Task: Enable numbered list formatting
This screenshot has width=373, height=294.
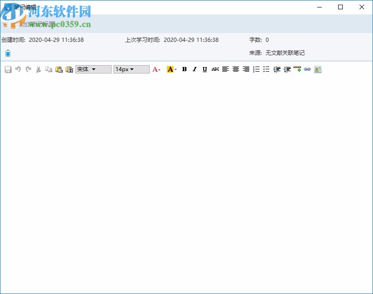Action: point(256,69)
